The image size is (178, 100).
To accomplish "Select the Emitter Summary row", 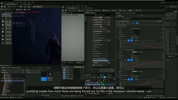I will point(101,20).
